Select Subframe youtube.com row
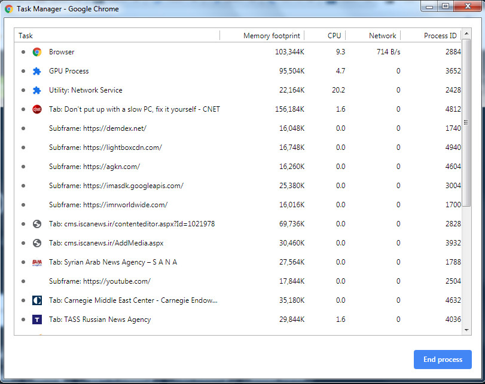This screenshot has width=485, height=384. pos(238,281)
